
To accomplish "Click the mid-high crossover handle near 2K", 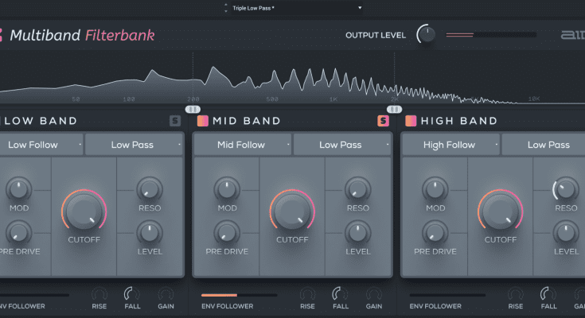I will coord(395,109).
